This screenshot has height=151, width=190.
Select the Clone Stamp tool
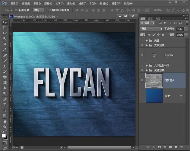coord(5,66)
